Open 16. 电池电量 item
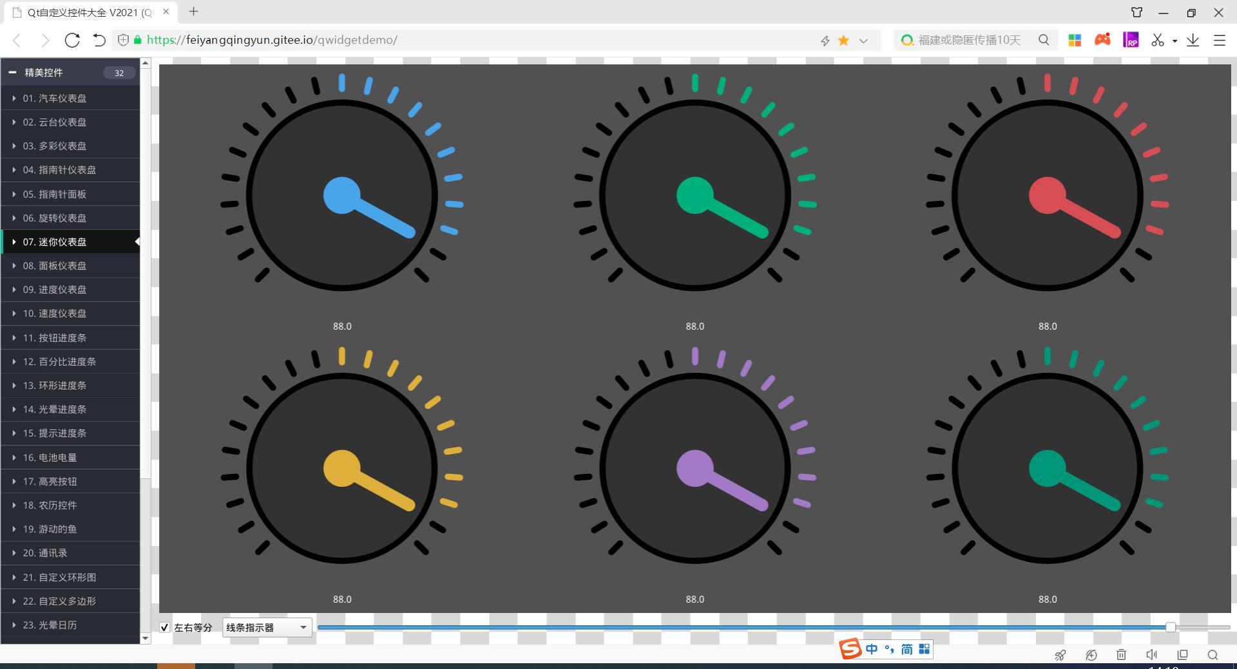Image resolution: width=1237 pixels, height=669 pixels. coord(70,457)
